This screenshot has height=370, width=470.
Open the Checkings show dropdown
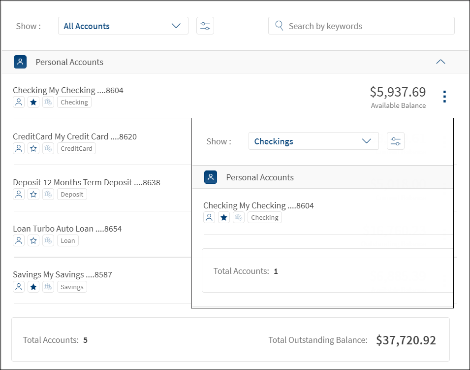coord(313,141)
